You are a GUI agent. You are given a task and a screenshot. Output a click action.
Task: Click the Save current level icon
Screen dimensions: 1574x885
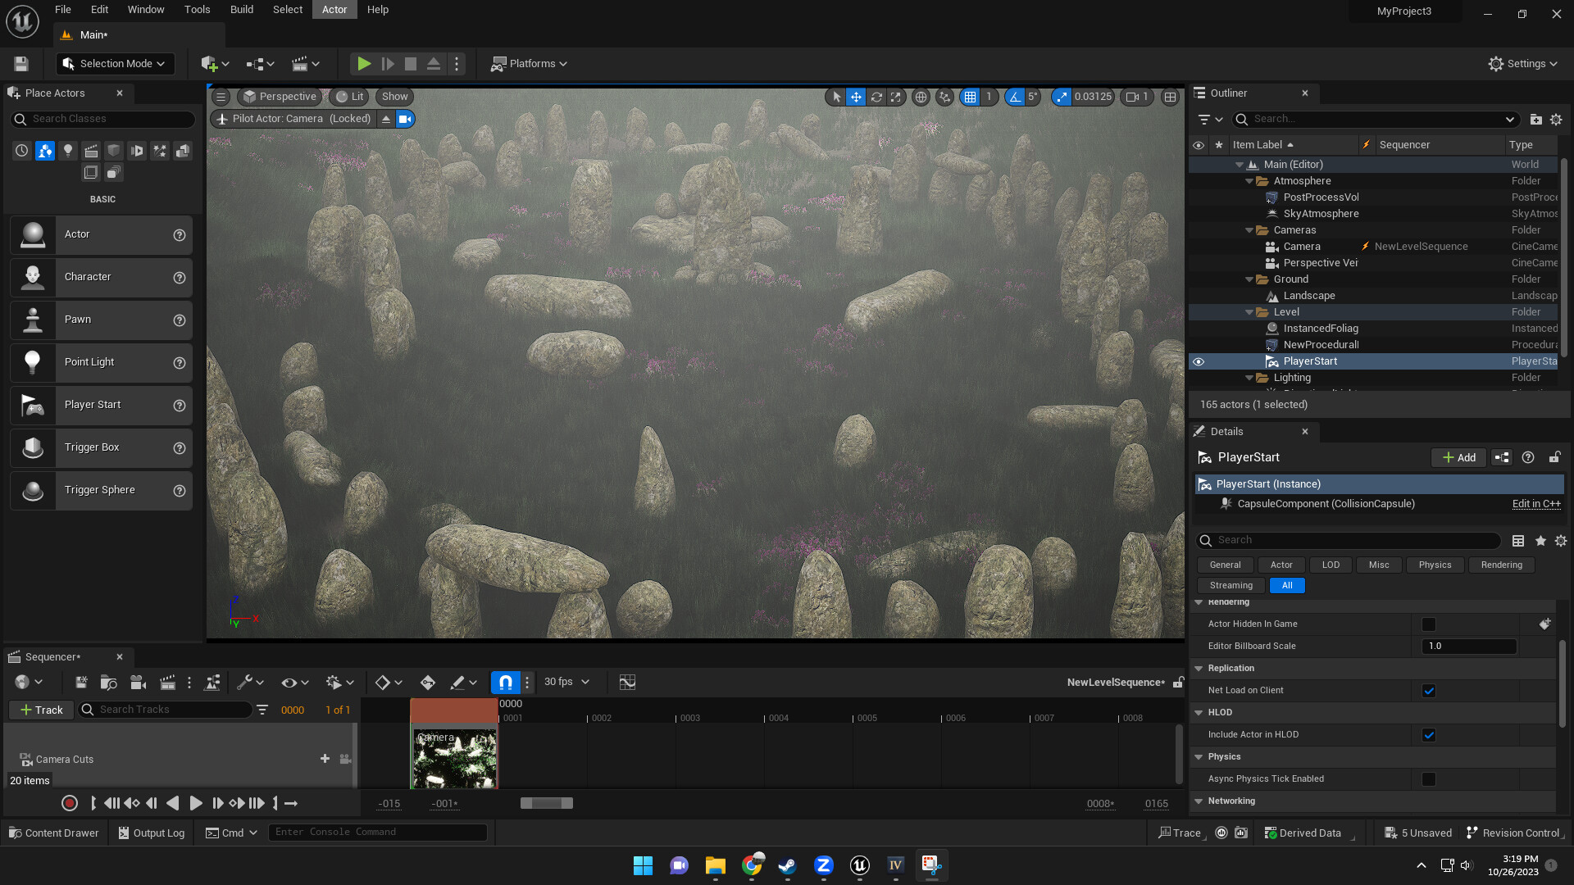[21, 64]
